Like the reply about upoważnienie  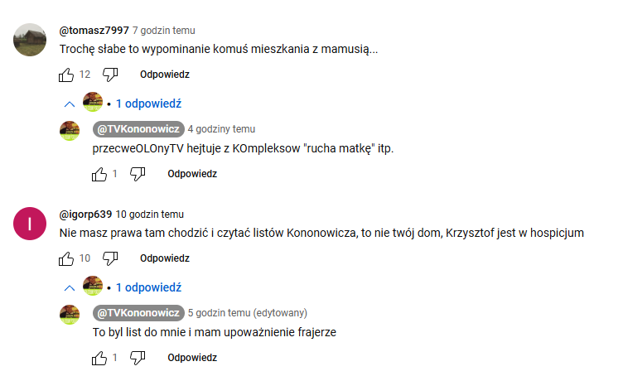99,358
